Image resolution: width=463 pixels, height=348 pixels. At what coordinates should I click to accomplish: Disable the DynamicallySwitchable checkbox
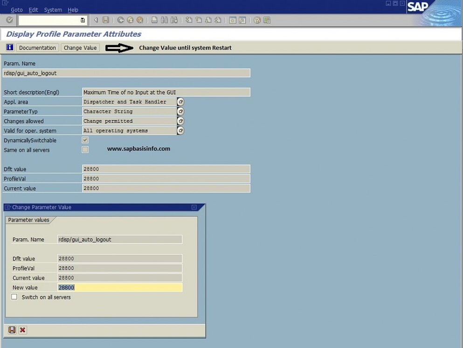(85, 140)
